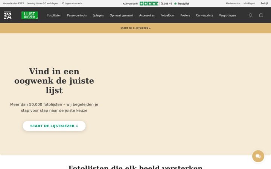
Task: Click the 90 dagen retourrecht text
Action: click(x=72, y=3)
